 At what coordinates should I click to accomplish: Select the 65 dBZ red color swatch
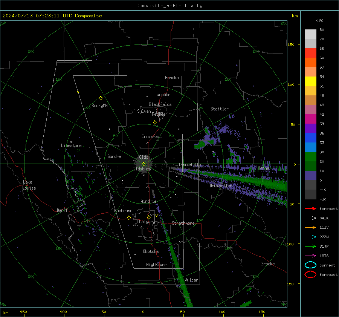[310, 53]
